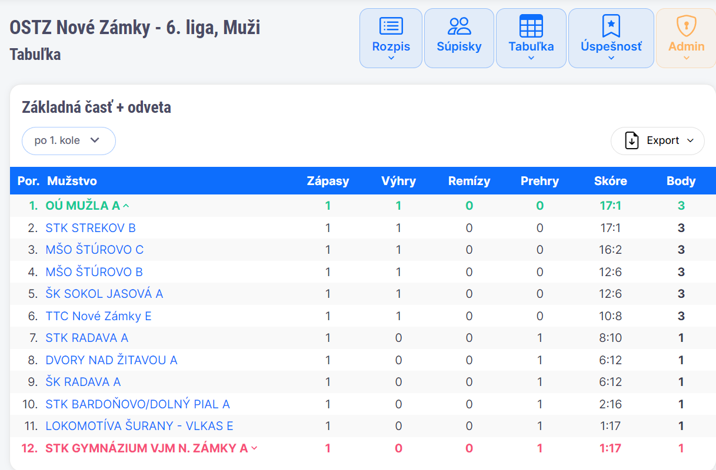This screenshot has width=716, height=470.
Task: Open the ŠK RADAVA A team link
Action: coord(83,382)
